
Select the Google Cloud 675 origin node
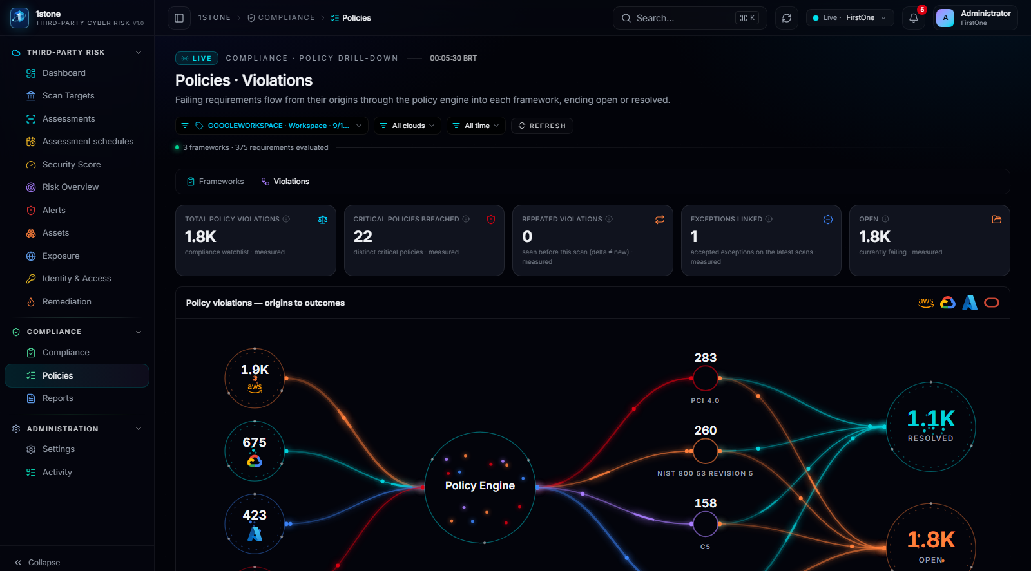[x=255, y=451]
